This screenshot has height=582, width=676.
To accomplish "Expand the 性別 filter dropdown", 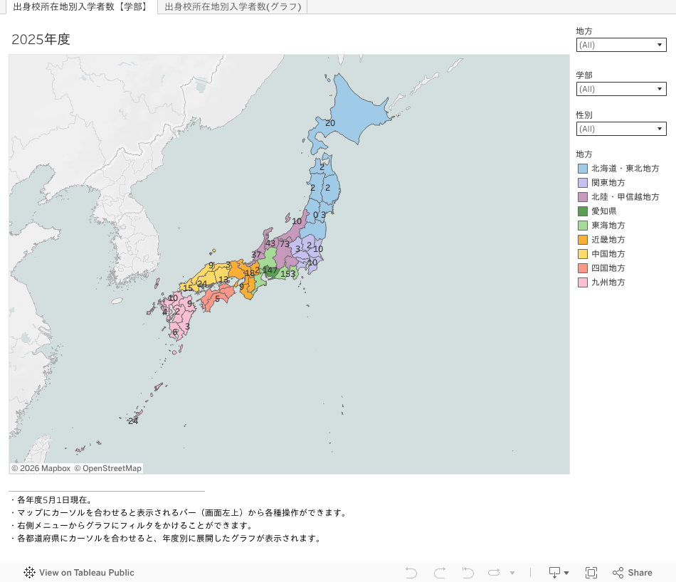I will (x=620, y=129).
